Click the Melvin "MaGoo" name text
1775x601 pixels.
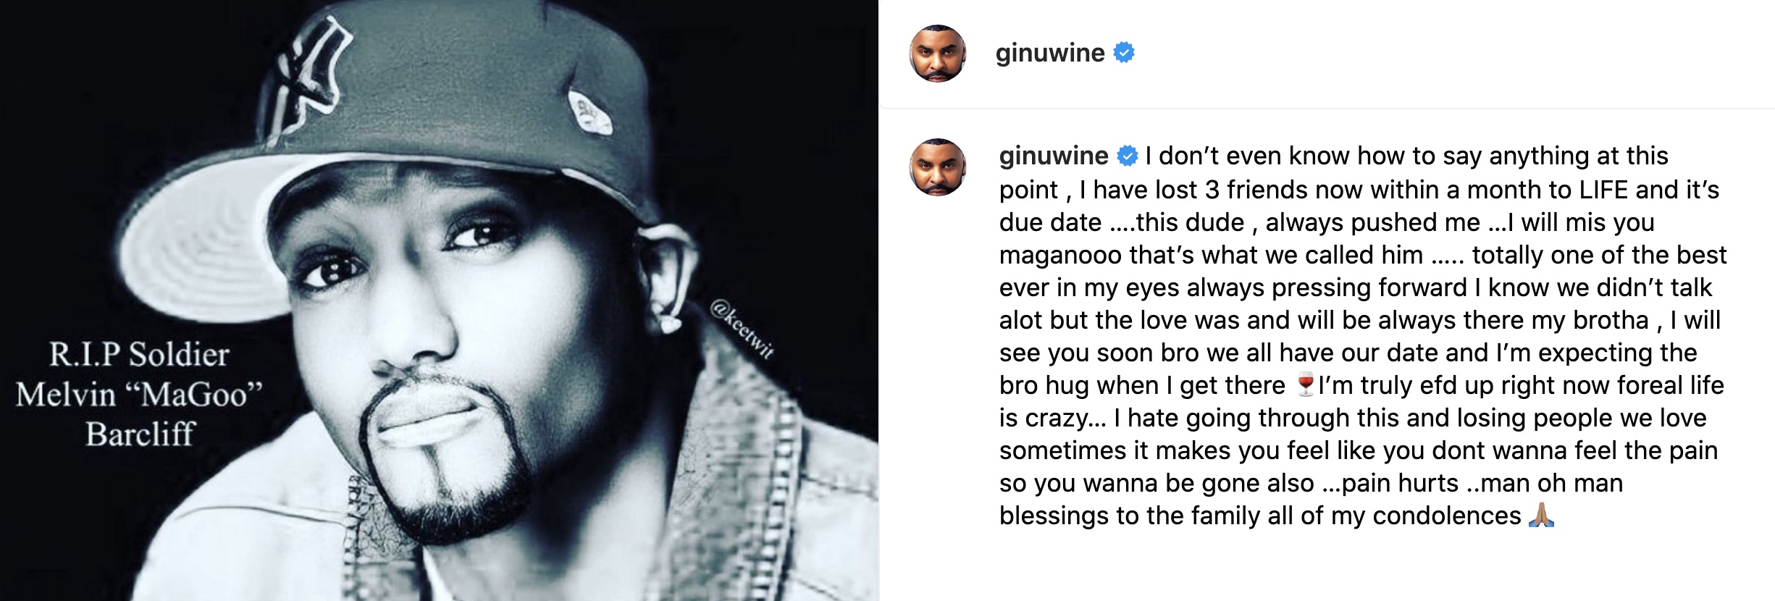point(138,395)
